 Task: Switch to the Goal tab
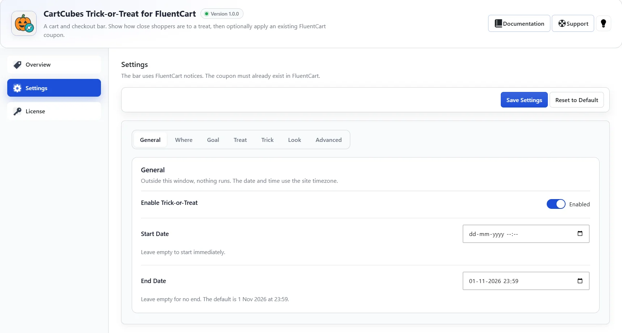(213, 140)
